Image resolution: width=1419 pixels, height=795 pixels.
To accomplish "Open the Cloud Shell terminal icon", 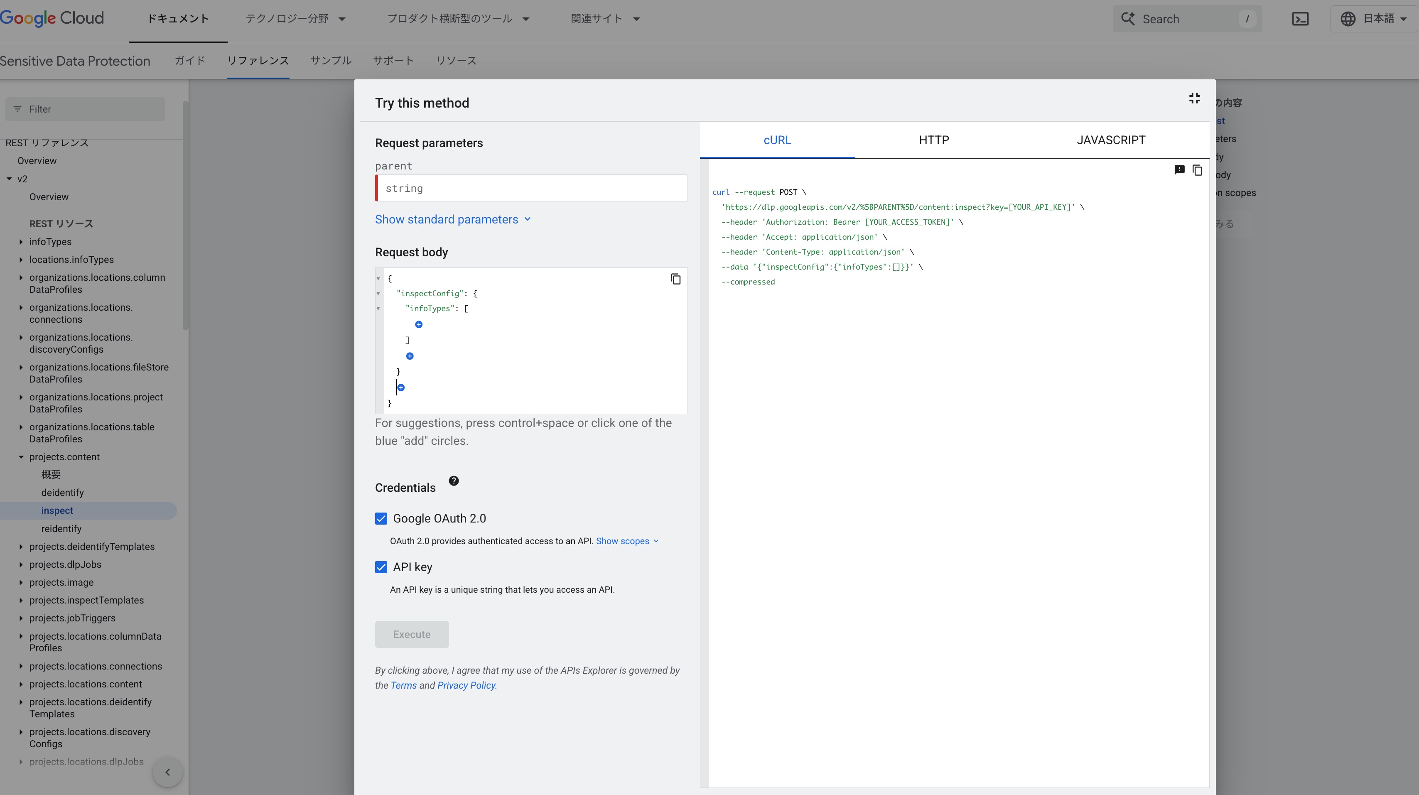I will (x=1300, y=19).
